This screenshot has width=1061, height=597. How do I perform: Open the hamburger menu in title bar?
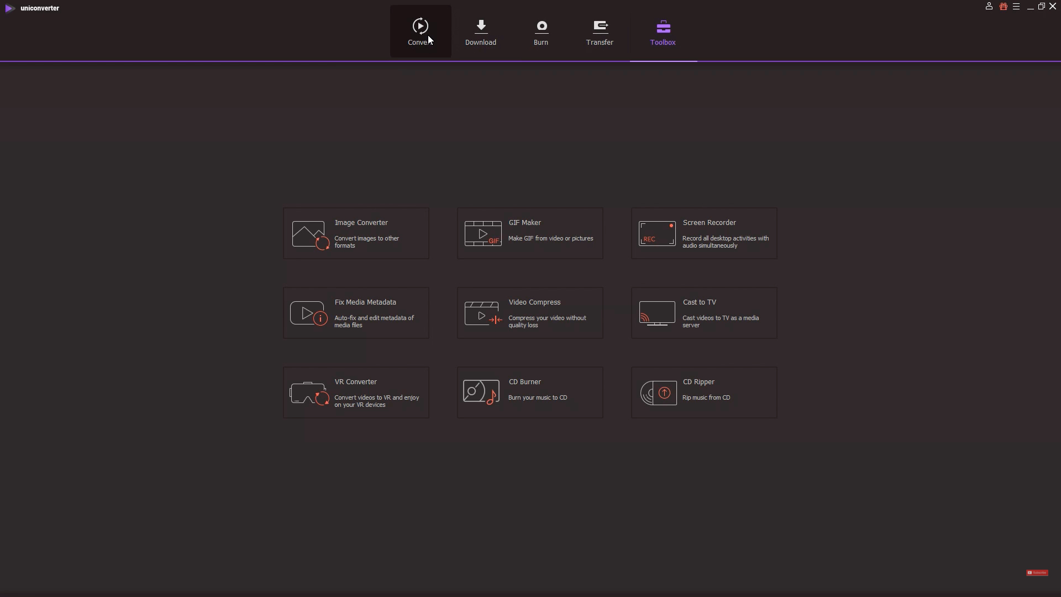[1016, 7]
